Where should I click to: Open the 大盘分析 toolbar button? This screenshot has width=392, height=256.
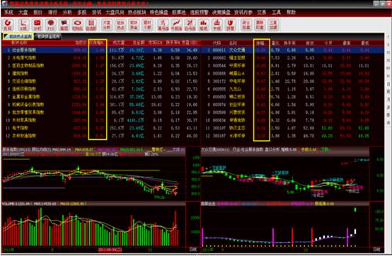(107, 25)
